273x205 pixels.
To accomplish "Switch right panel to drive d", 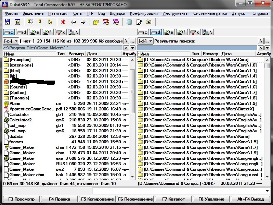I will 156,32.
